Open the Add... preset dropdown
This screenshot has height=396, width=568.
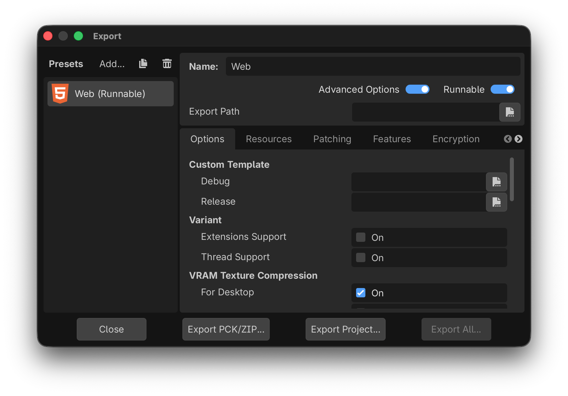[x=112, y=64]
